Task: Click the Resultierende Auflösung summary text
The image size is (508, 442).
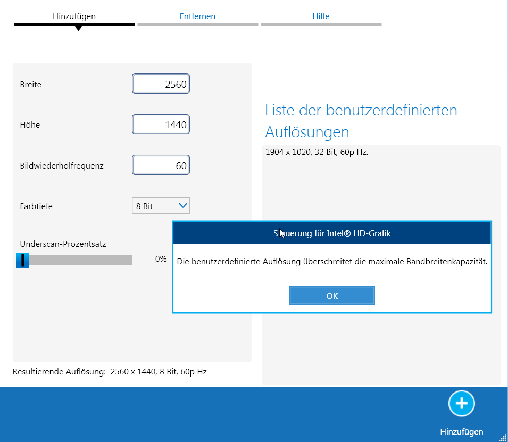Action: (108, 371)
